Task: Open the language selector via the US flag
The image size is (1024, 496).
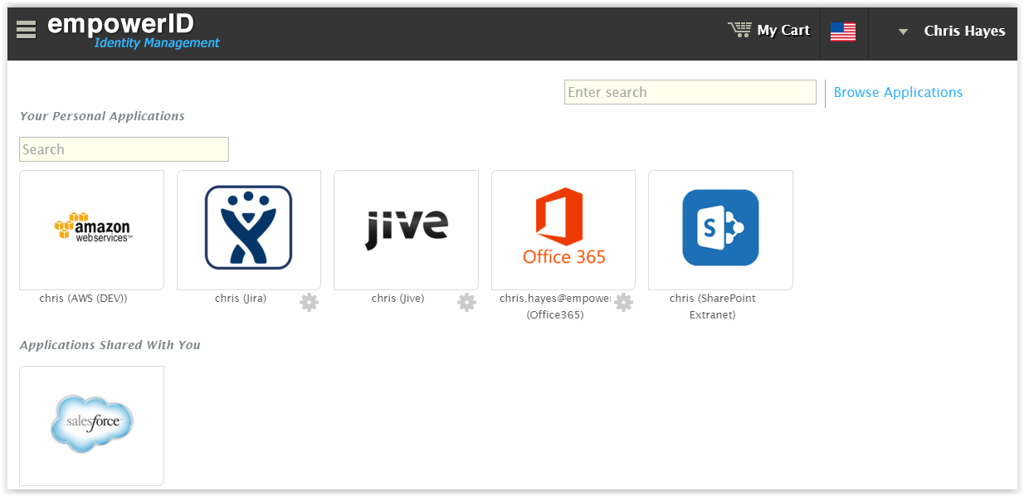Action: [x=843, y=31]
